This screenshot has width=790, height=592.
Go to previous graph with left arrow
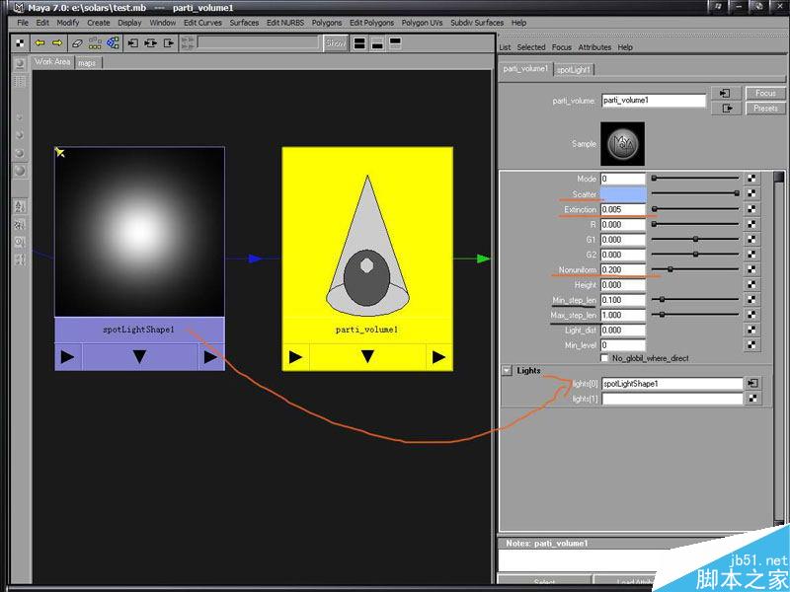39,43
